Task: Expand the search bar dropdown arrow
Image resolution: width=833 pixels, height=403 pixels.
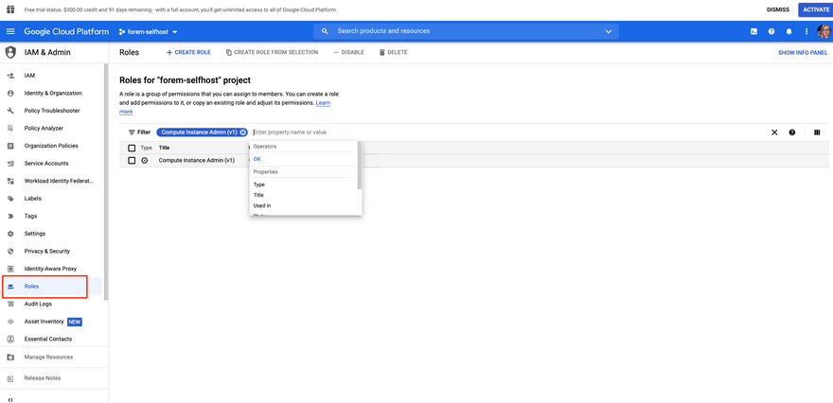Action: (609, 31)
